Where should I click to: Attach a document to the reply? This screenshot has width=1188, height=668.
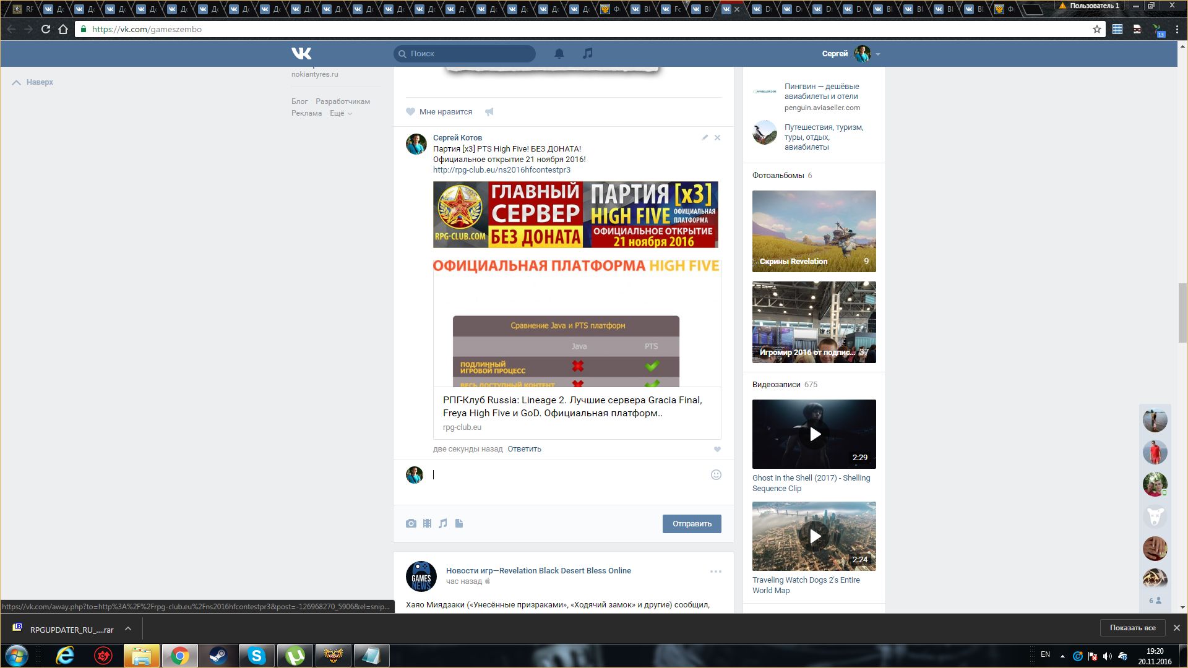[459, 523]
